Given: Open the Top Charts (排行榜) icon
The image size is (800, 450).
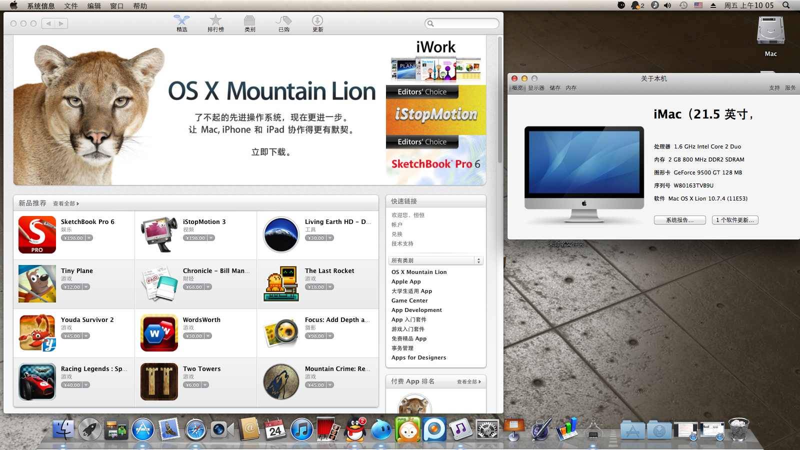Looking at the screenshot, I should point(215,23).
